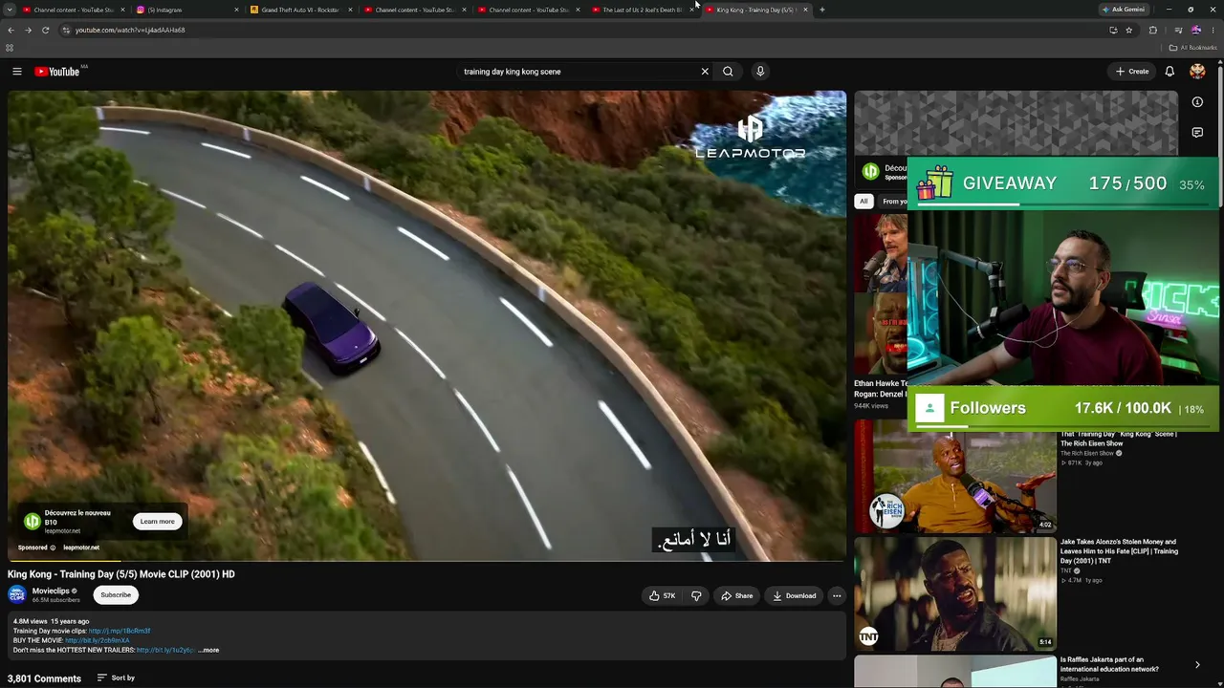This screenshot has width=1224, height=688.
Task: Click the 3,801 Comments heading
Action: pyautogui.click(x=44, y=678)
